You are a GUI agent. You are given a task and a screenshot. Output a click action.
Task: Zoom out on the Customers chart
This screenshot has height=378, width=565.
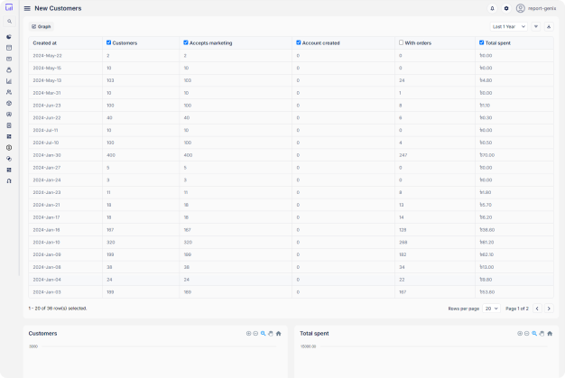(255, 334)
